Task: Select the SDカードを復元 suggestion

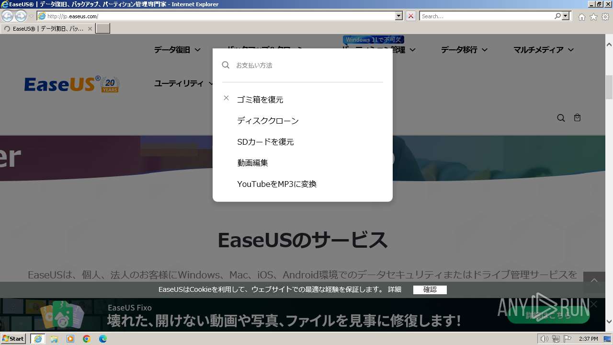Action: pyautogui.click(x=265, y=142)
